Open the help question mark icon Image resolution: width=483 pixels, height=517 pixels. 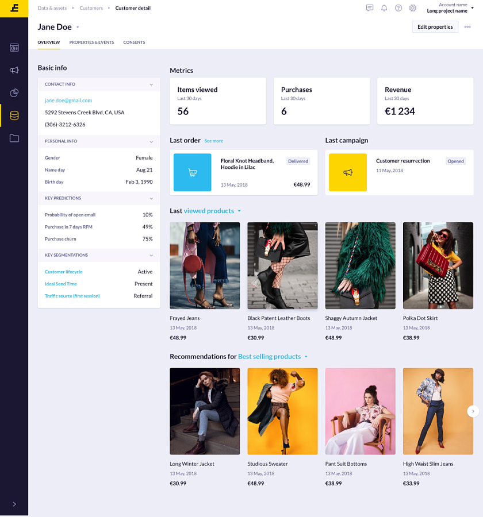[x=398, y=8]
